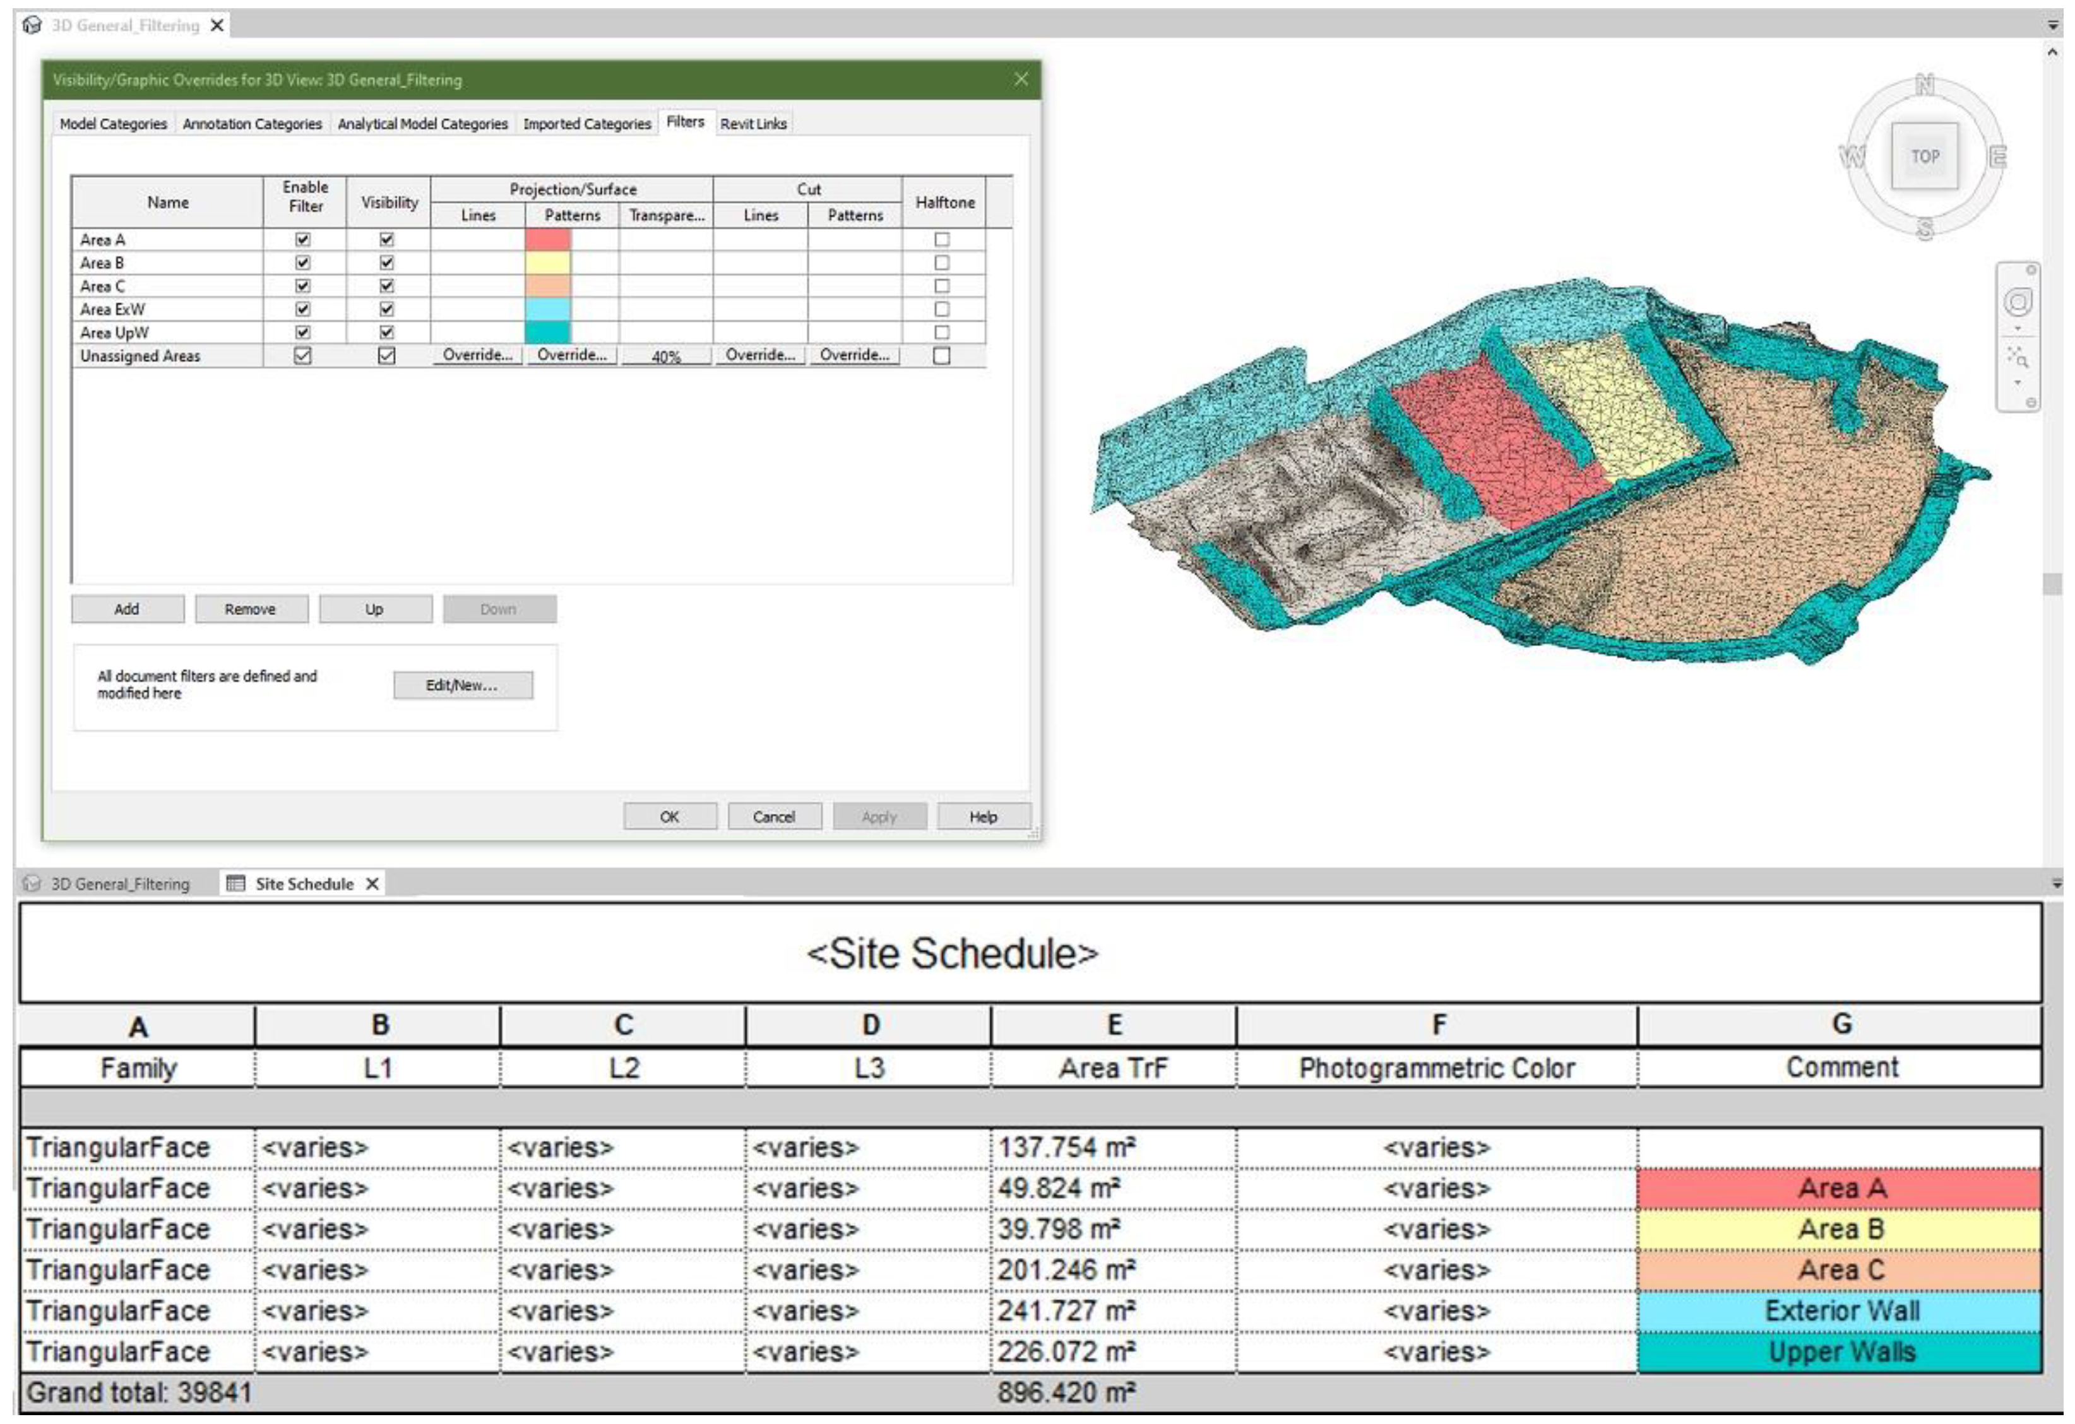Screen dimensions: 2075x1424
Task: Click the N compass direction on the ViewCube
Action: tap(1924, 86)
